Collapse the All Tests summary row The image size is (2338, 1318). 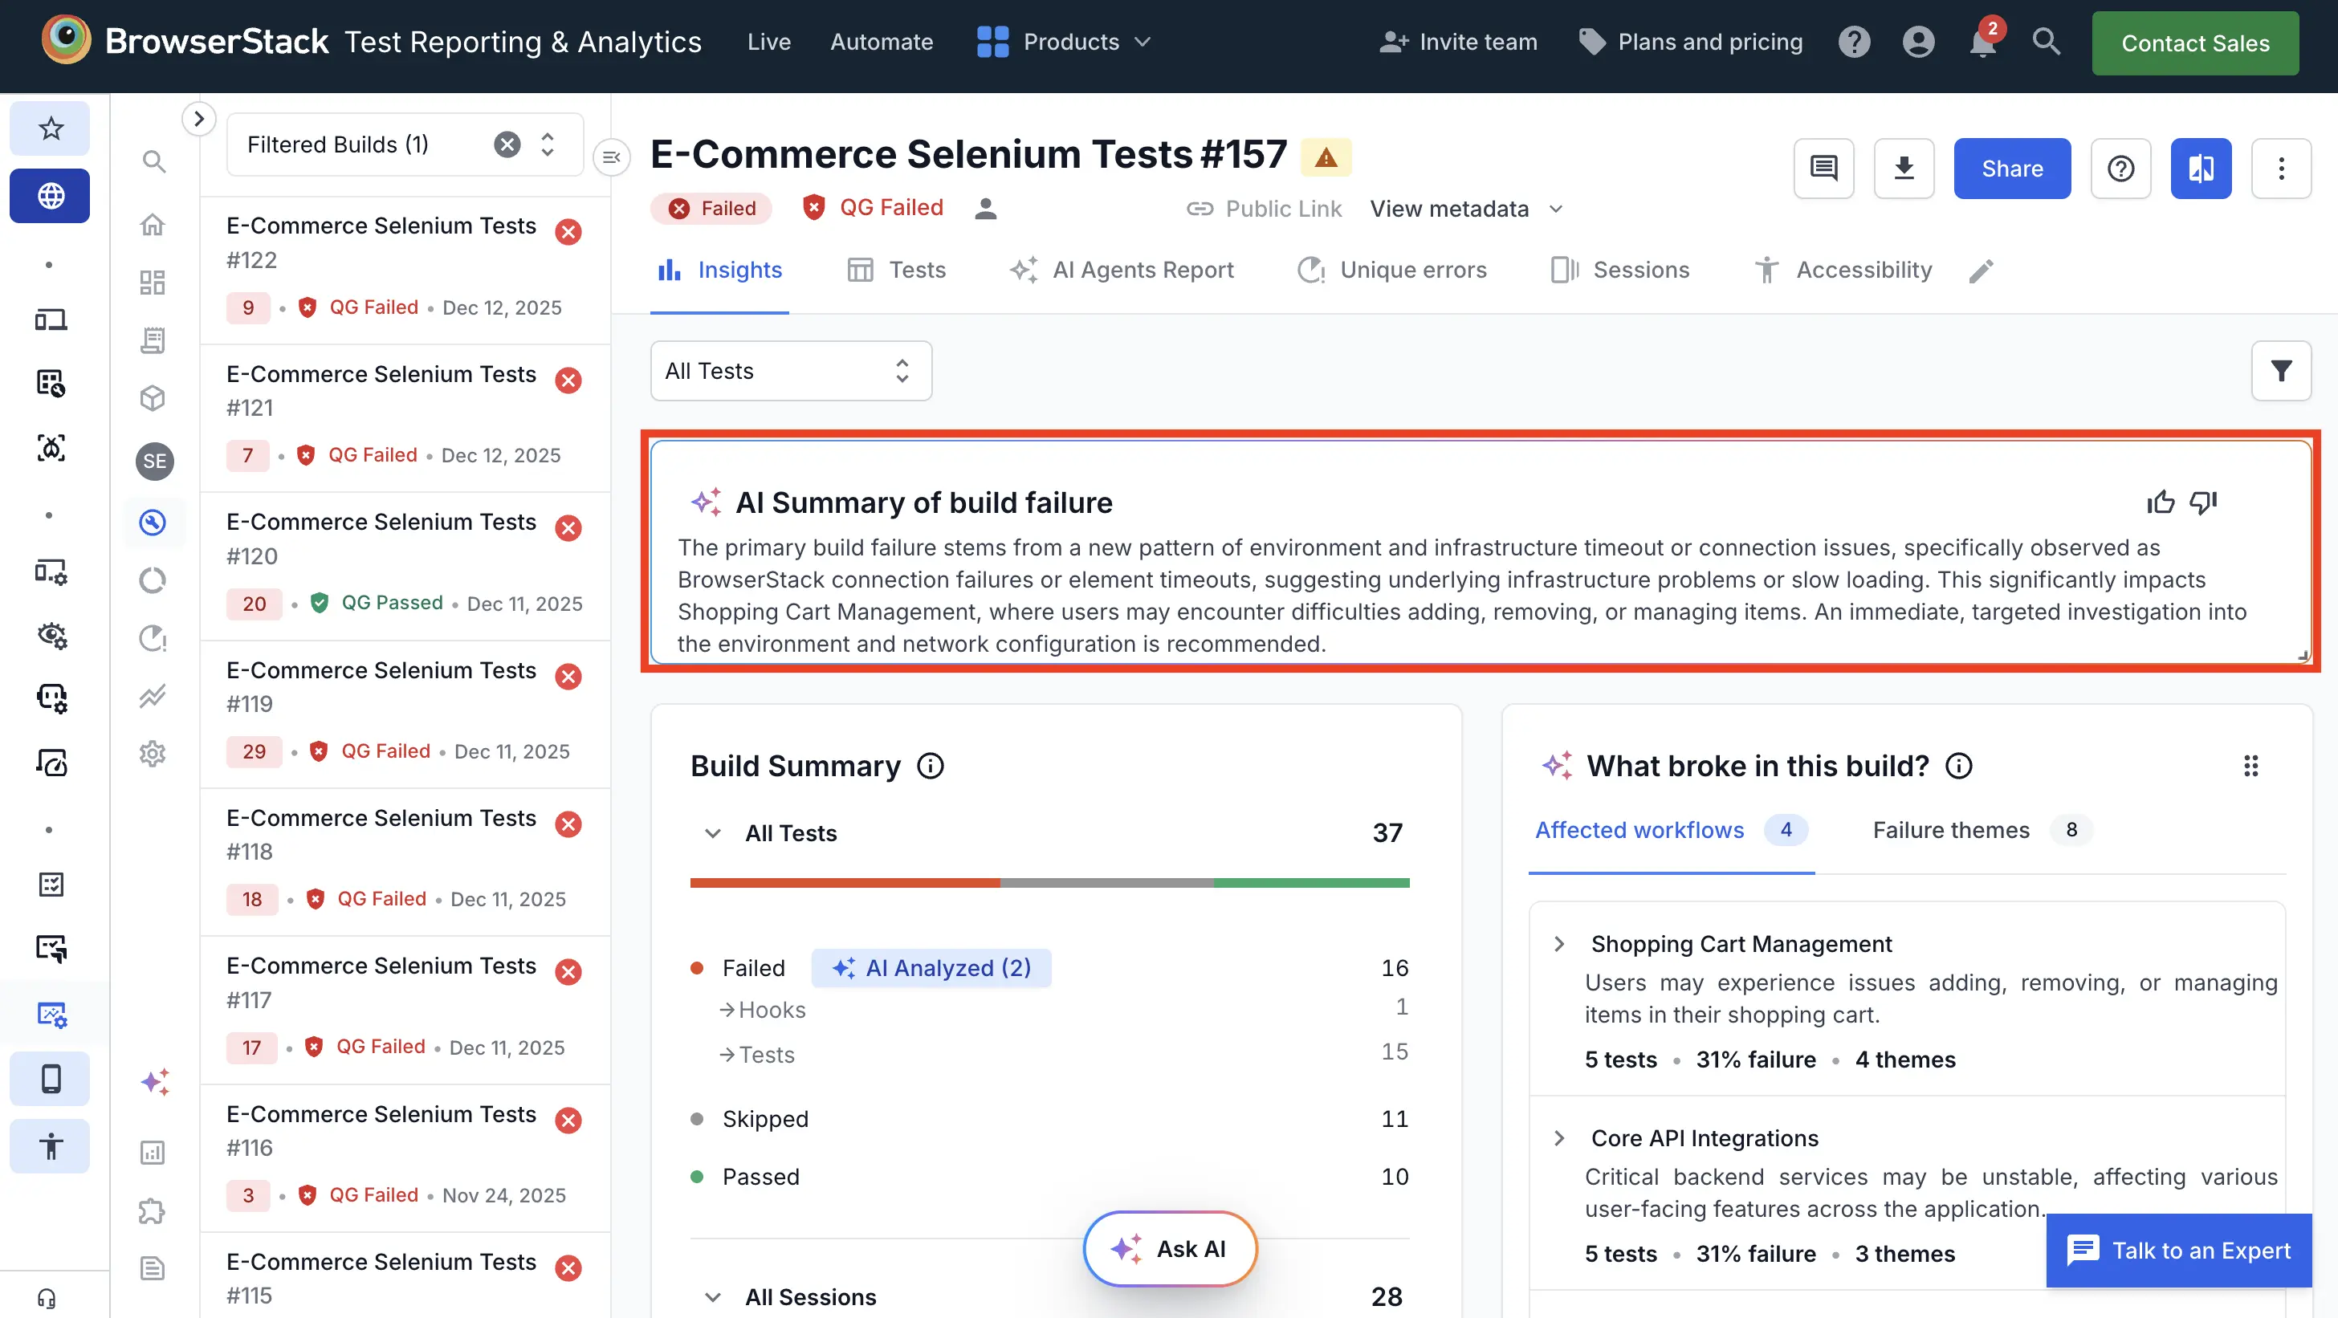click(714, 832)
